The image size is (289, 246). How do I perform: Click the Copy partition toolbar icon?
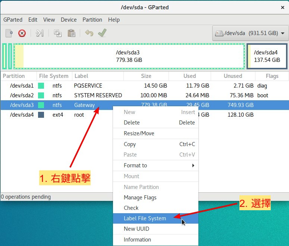tap(57, 33)
